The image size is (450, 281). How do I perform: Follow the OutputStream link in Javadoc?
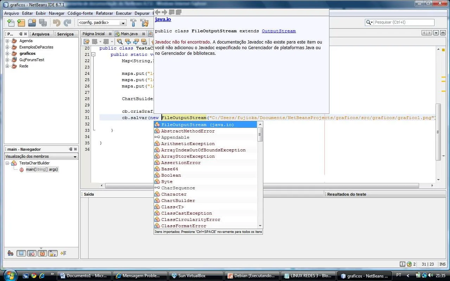tap(279, 31)
